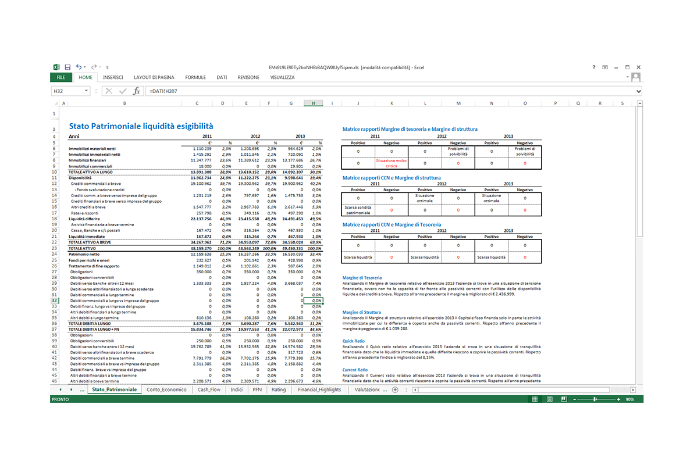Viewport: 694px width, 465px height.
Task: Open Customize Quick Access Toolbar dropdown
Action: coord(107,67)
